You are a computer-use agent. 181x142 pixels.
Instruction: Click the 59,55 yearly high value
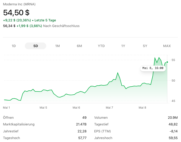click(173, 138)
